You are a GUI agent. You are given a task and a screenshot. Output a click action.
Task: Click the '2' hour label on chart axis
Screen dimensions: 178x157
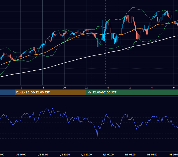tap(130, 88)
